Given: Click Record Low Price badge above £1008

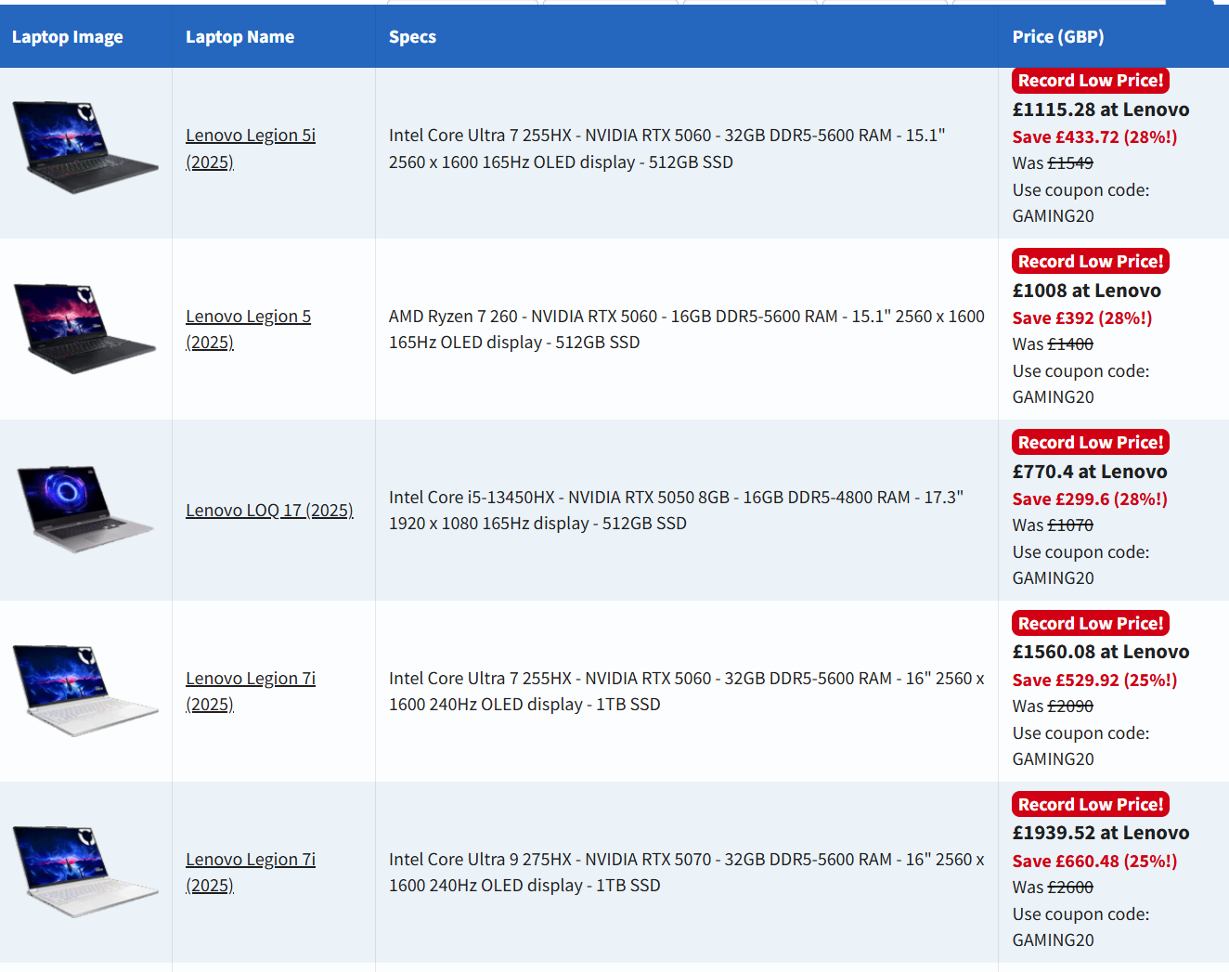Looking at the screenshot, I should pos(1091,262).
